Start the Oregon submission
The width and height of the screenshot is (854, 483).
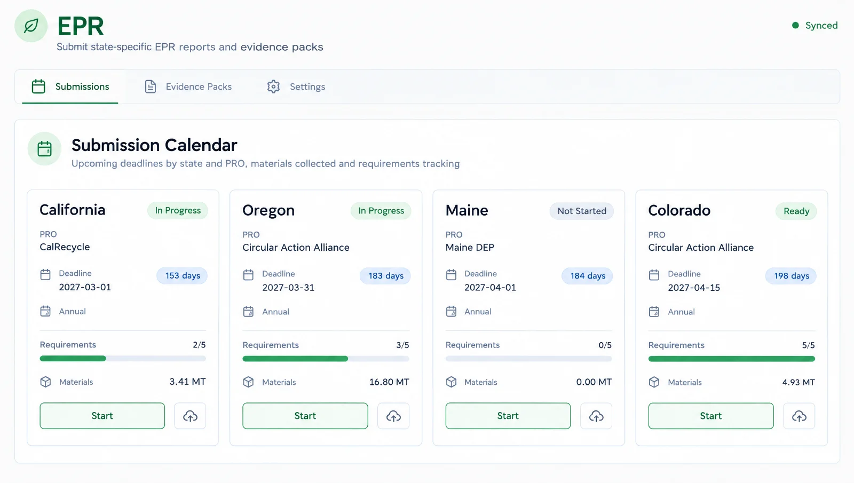(305, 416)
